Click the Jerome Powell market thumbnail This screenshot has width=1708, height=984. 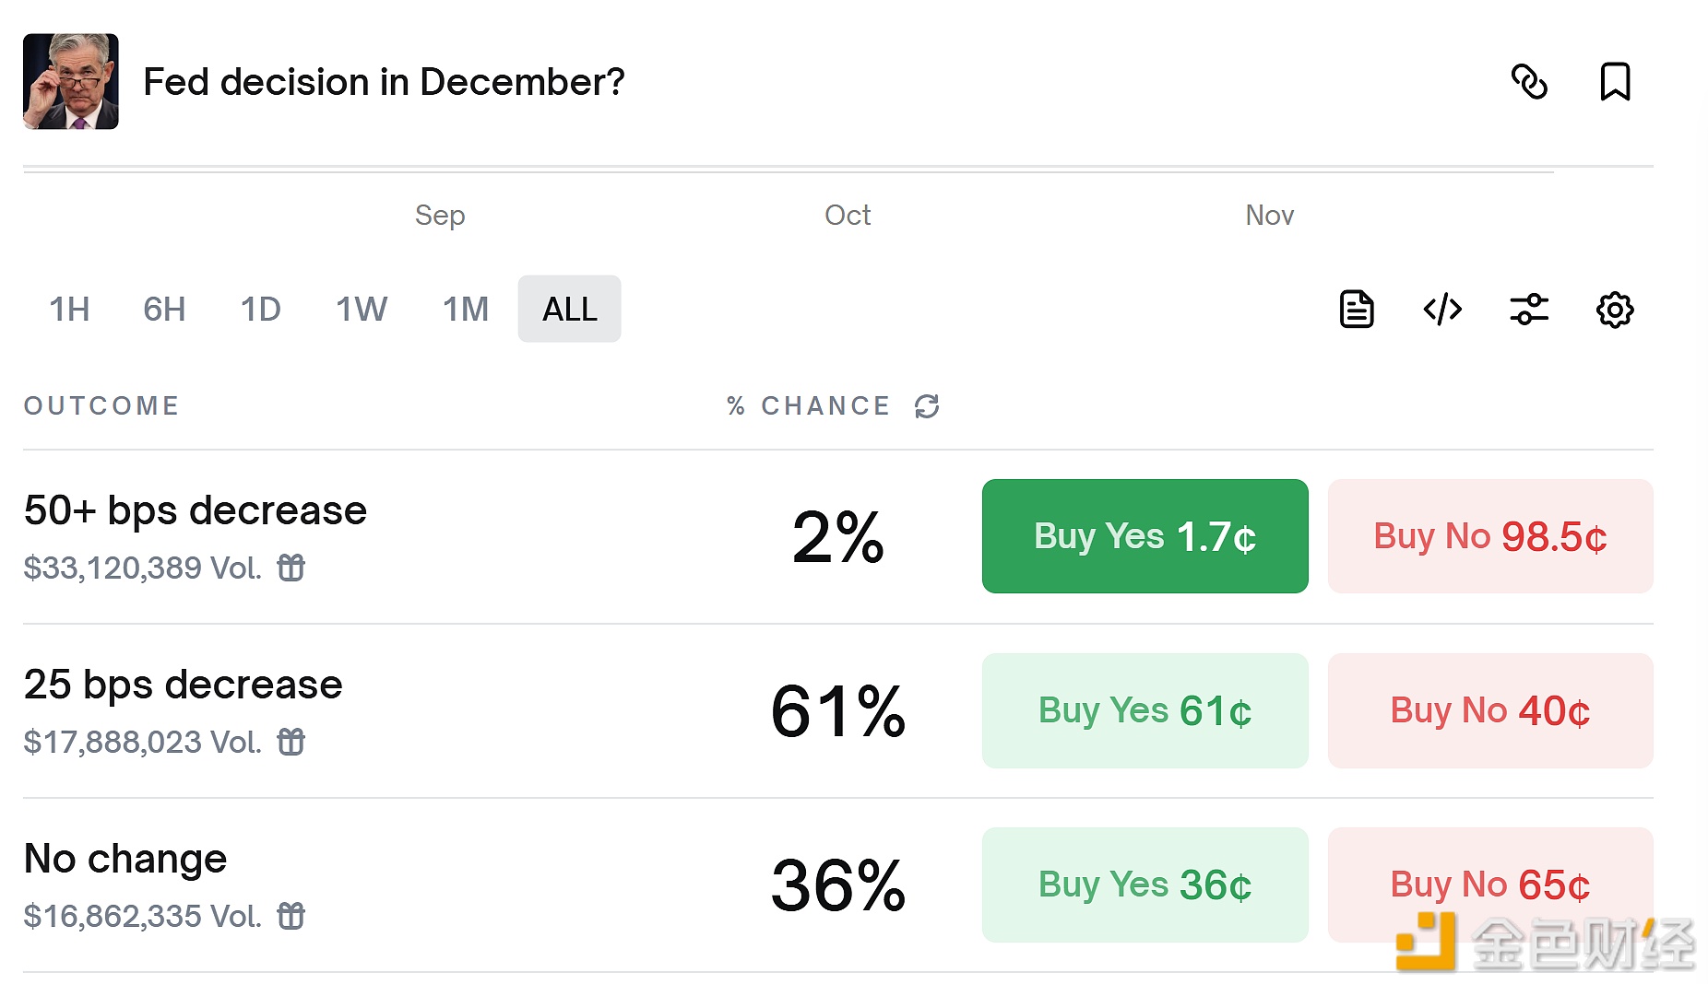pos(71,82)
